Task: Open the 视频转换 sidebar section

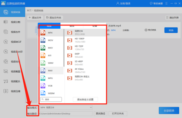Action: pyautogui.click(x=12, y=12)
